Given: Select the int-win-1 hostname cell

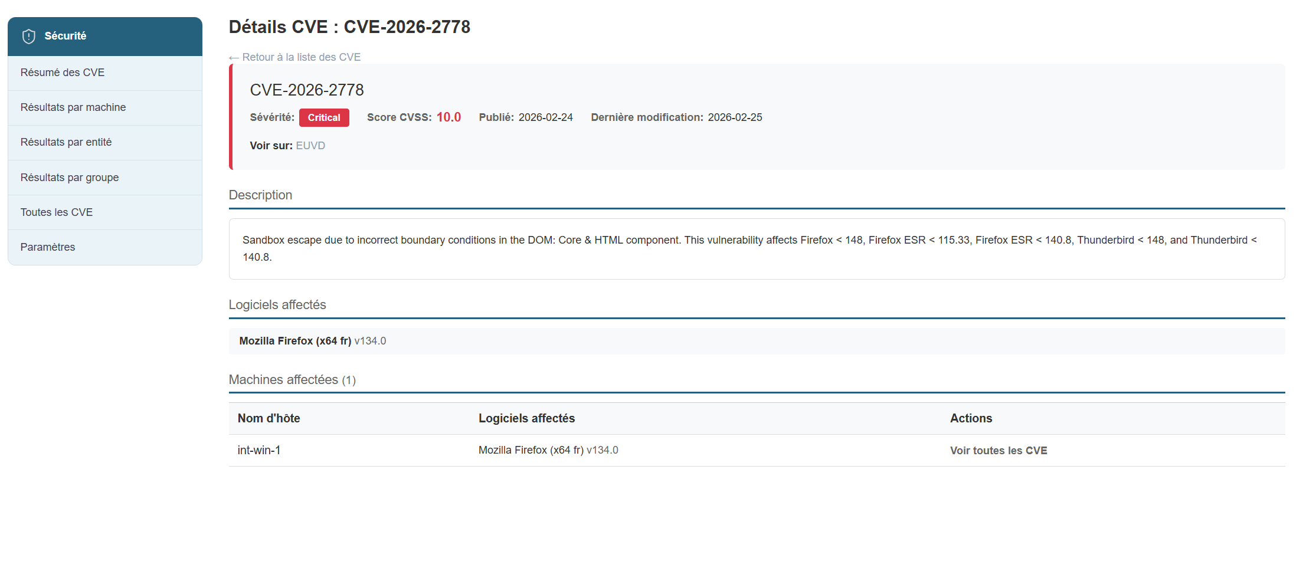Looking at the screenshot, I should point(259,450).
